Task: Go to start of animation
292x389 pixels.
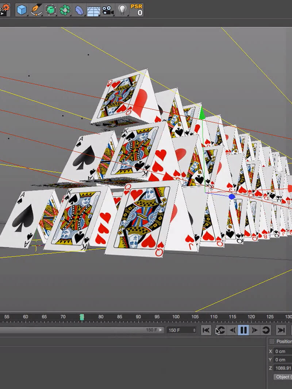Action: click(x=206, y=330)
